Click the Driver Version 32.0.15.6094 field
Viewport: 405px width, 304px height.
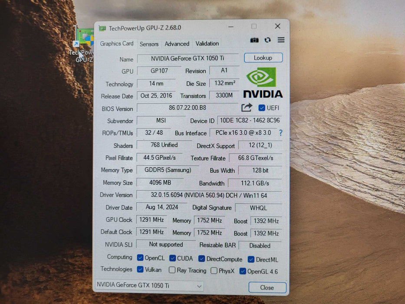(209, 195)
